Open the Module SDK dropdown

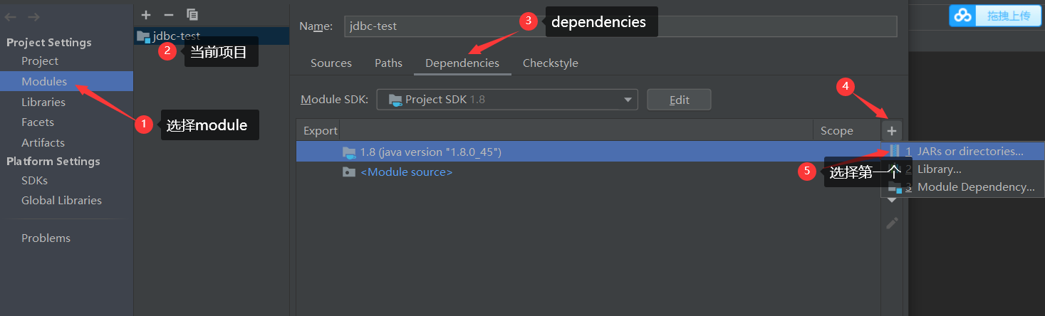507,100
